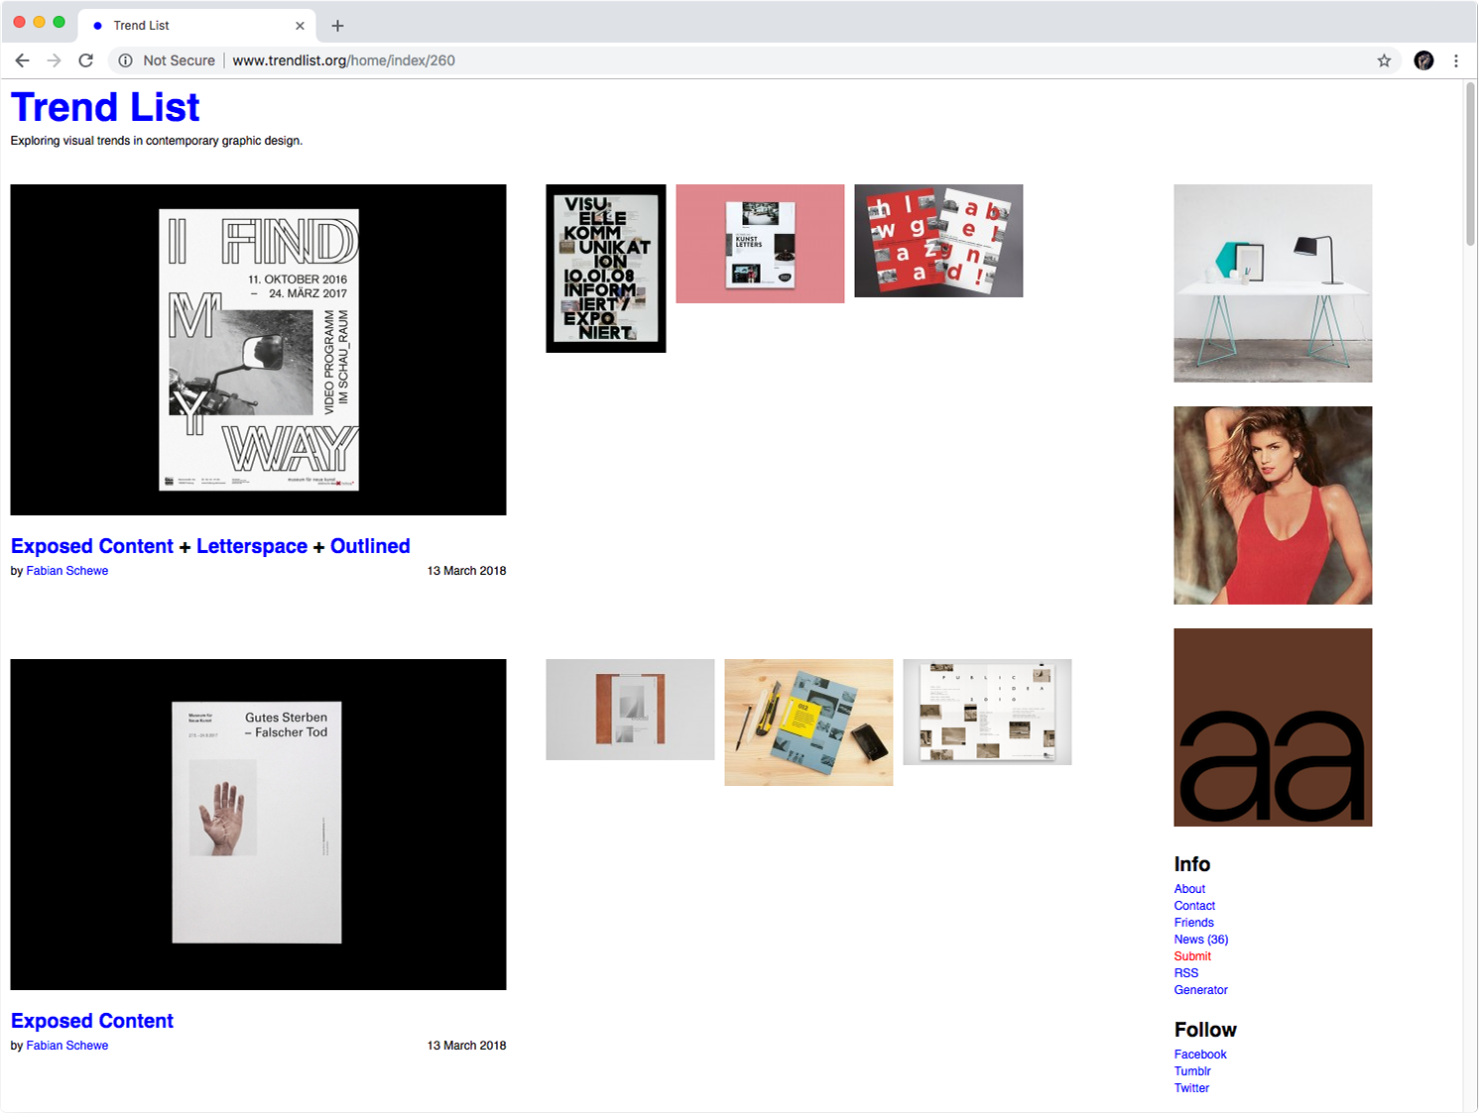This screenshot has width=1479, height=1113.
Task: Open the Visuelle Kommunikation poster thumbnail
Action: tap(606, 269)
